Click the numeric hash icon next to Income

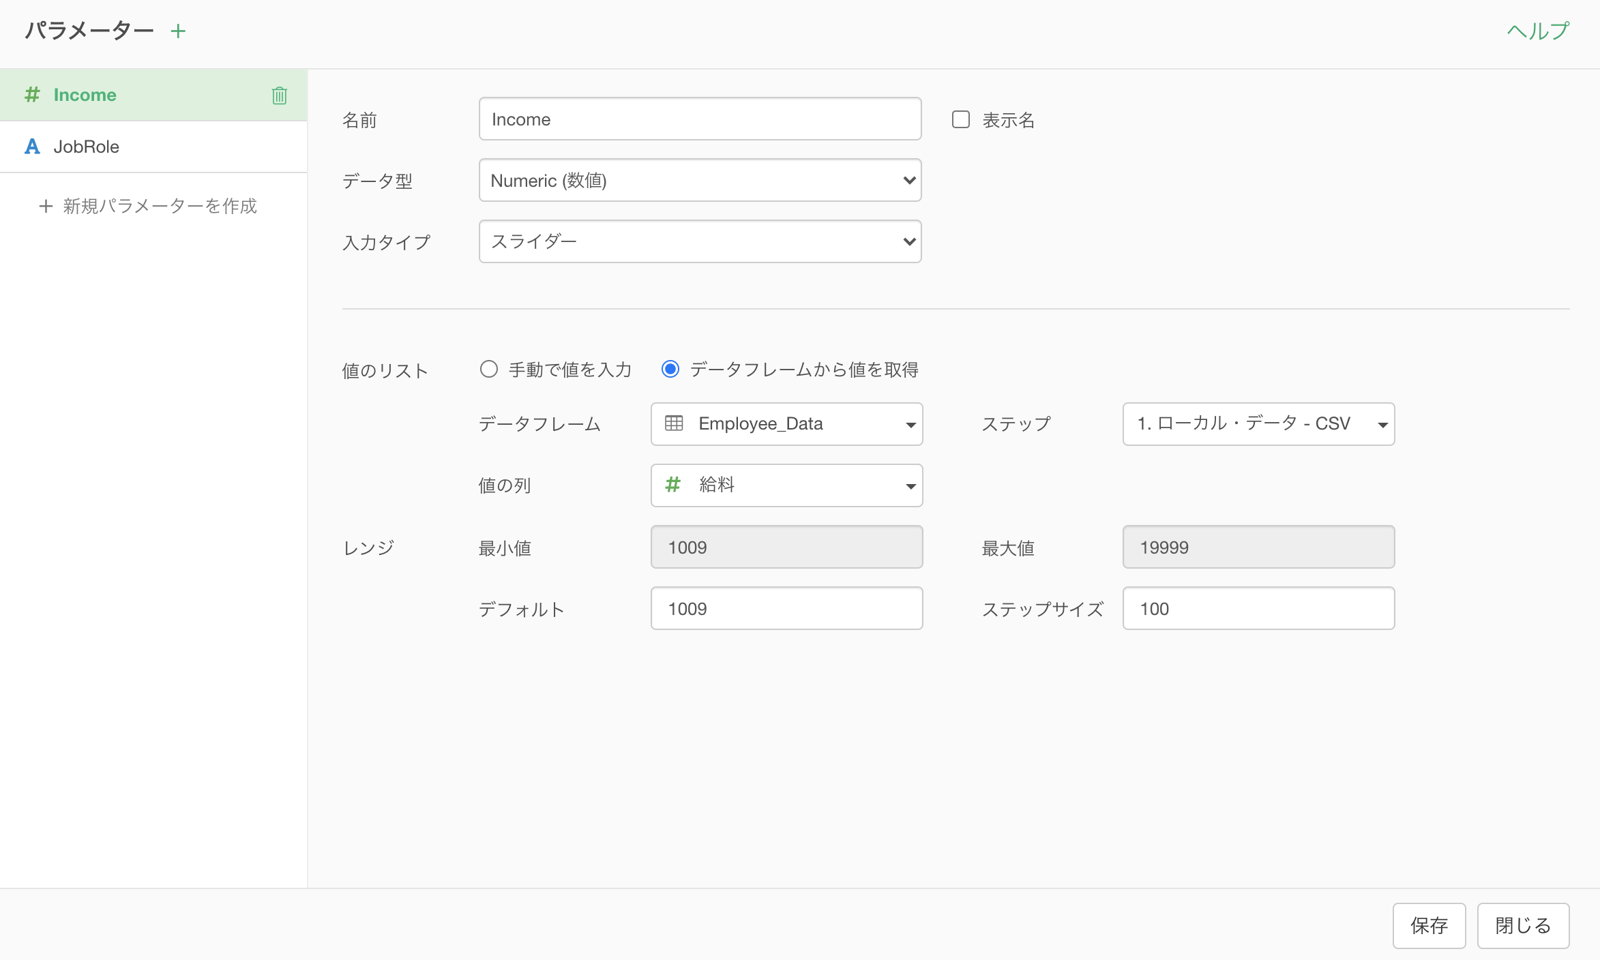coord(32,95)
